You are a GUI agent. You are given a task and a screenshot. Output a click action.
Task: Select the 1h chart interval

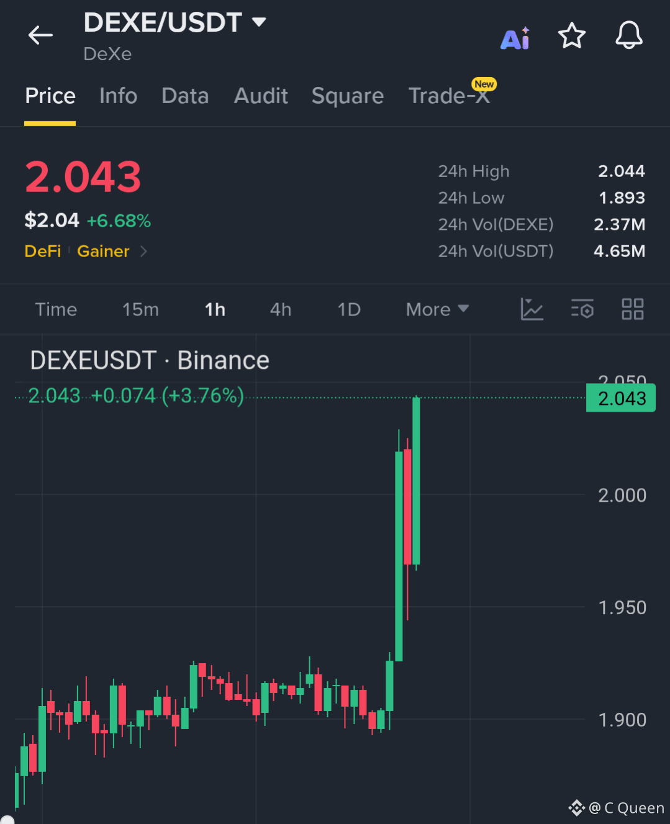pyautogui.click(x=215, y=309)
